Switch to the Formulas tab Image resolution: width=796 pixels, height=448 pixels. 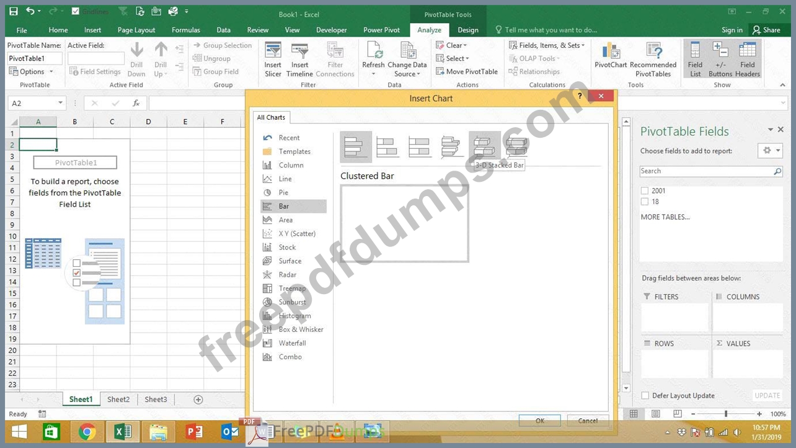(186, 30)
